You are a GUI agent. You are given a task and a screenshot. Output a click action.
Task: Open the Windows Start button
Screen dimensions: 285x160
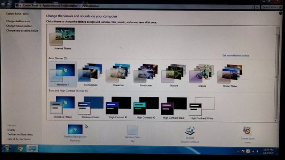point(7,148)
